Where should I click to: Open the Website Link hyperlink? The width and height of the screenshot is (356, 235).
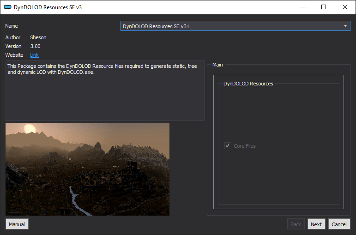pos(34,55)
